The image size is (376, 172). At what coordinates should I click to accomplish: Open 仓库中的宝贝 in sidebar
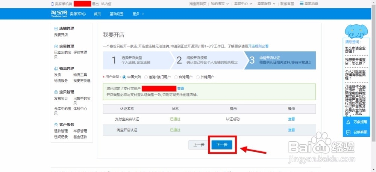[x=62, y=111]
